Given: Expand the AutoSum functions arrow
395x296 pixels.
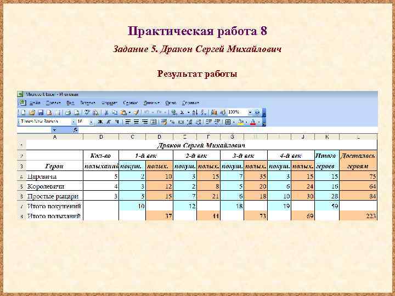Looking at the screenshot, I should (x=188, y=112).
